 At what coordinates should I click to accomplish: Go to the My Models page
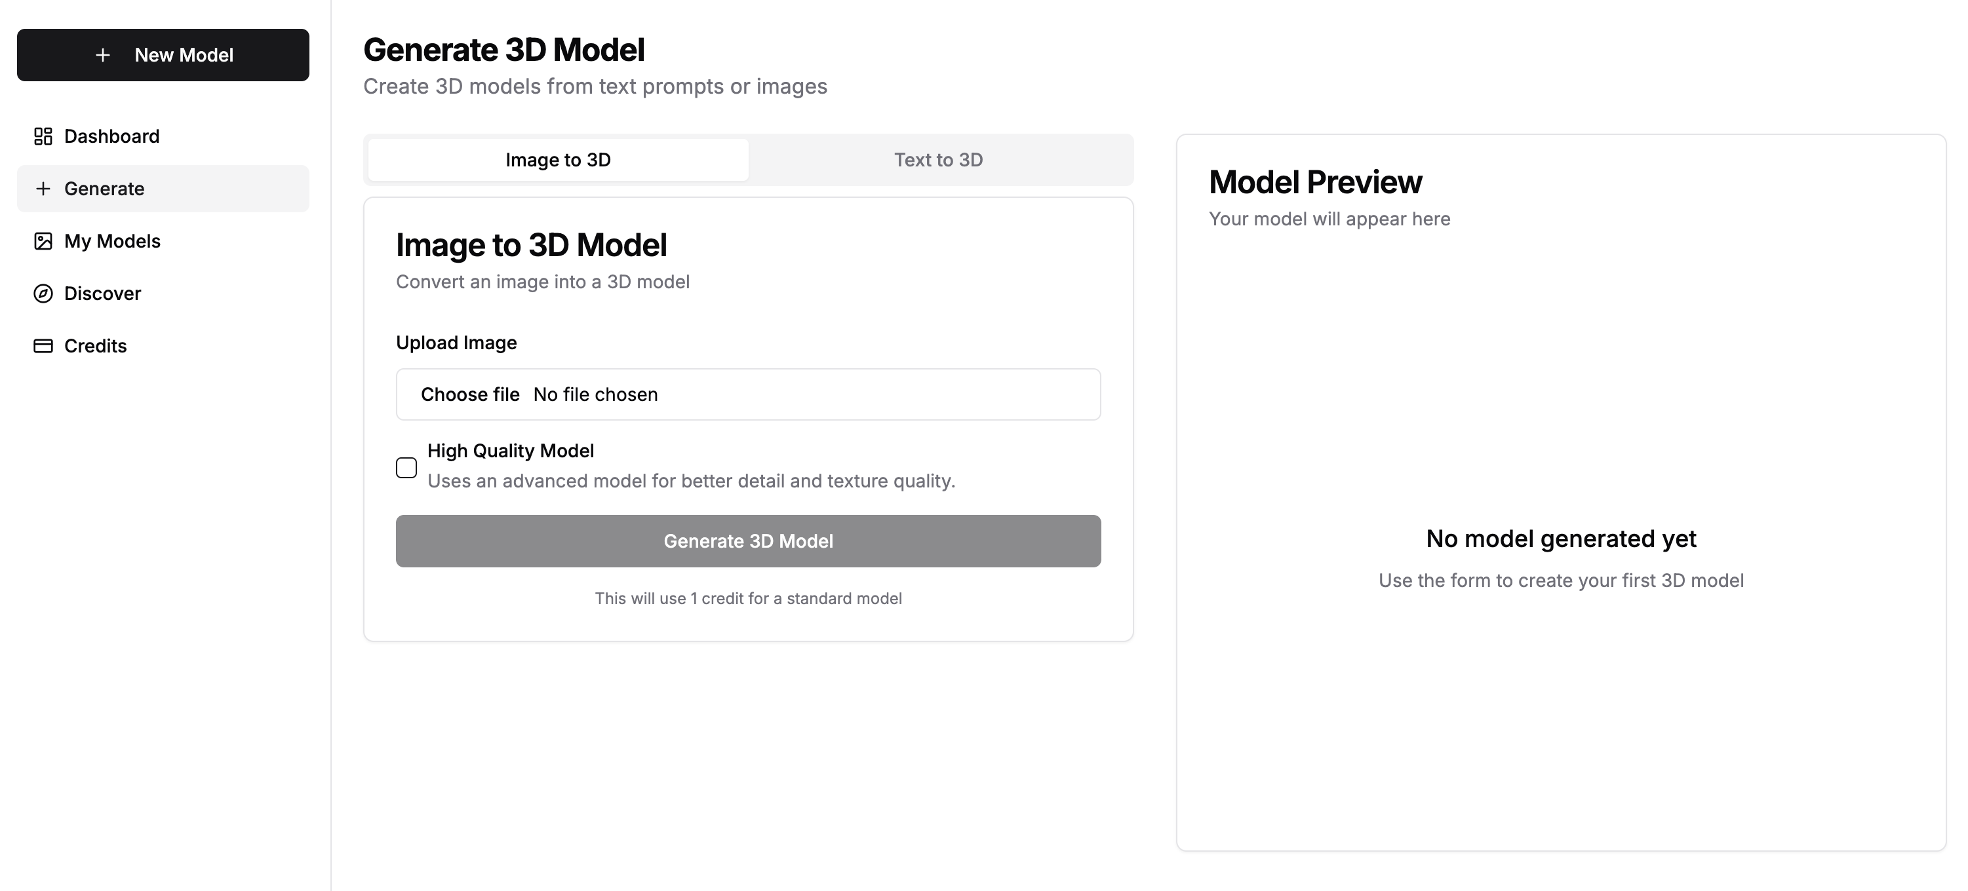(x=112, y=241)
